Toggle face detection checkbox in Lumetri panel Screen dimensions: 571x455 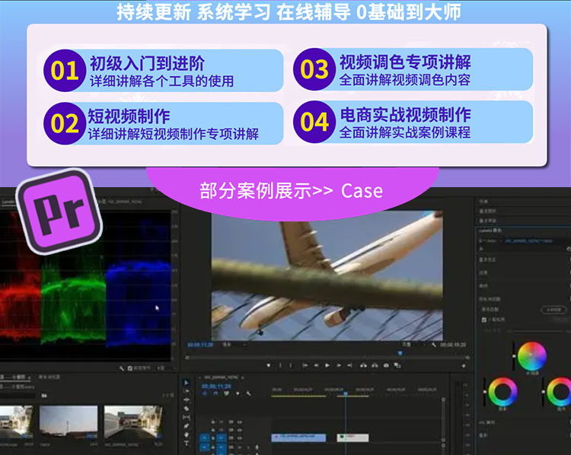(x=484, y=320)
